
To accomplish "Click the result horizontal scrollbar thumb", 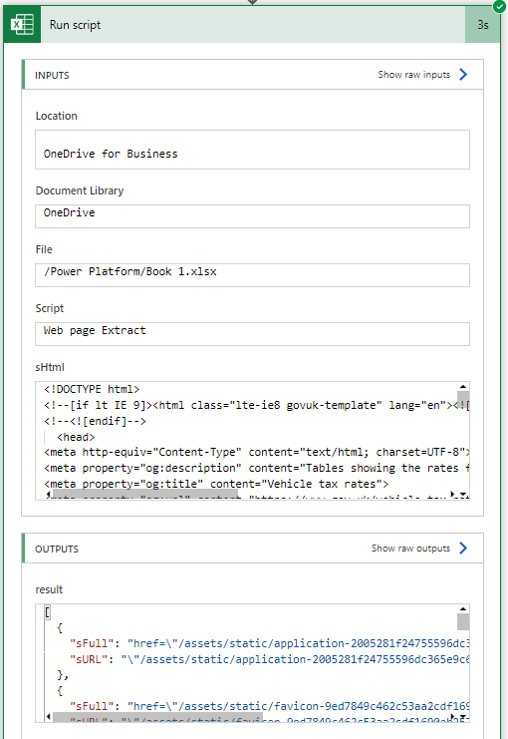I will point(156,717).
